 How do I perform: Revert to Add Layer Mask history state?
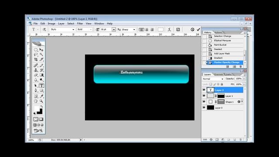225,54
